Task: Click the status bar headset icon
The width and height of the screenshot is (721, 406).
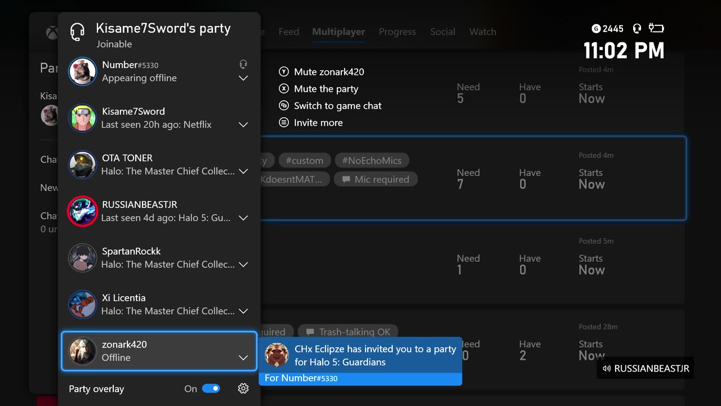Action: click(637, 28)
